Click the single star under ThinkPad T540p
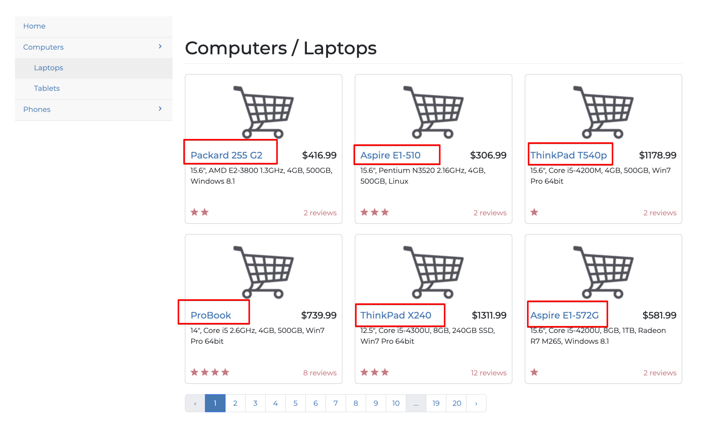Image resolution: width=707 pixels, height=423 pixels. [534, 212]
